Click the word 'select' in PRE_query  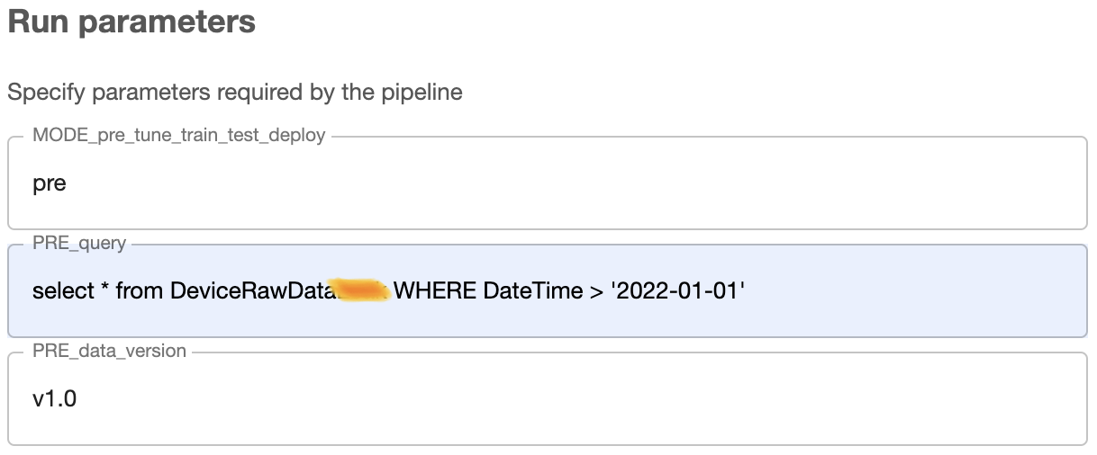(63, 291)
